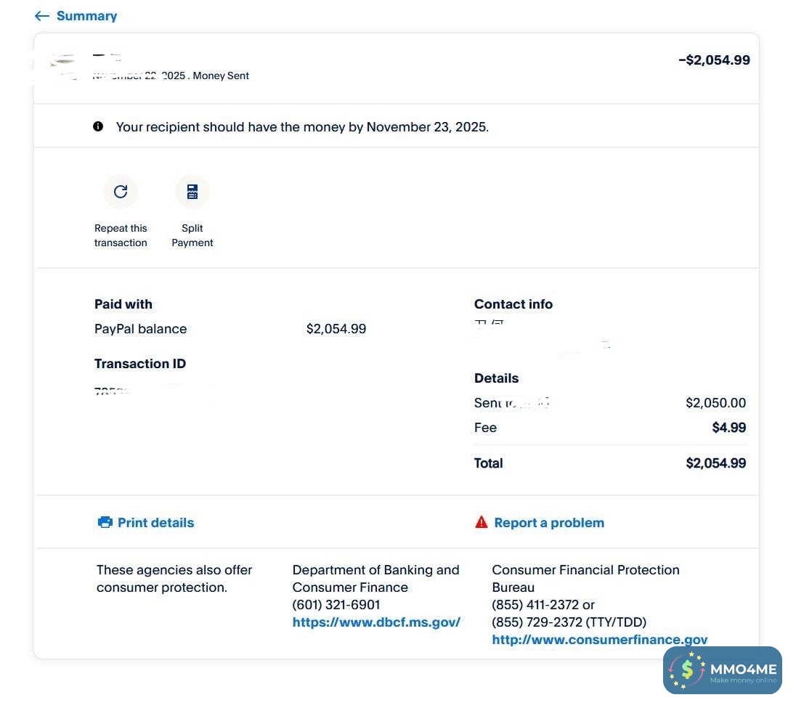Click the "Repeat this transaction" label
The height and width of the screenshot is (708, 796).
pos(121,235)
